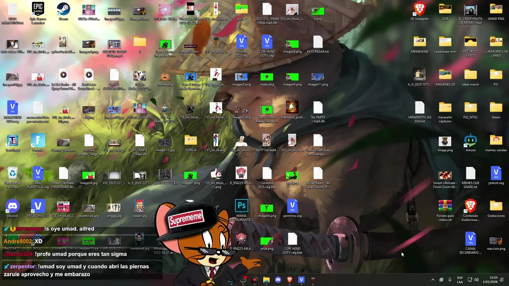Open the Amuse shortcut
Image resolution: width=509 pixels, height=286 pixels.
pyautogui.click(x=470, y=143)
